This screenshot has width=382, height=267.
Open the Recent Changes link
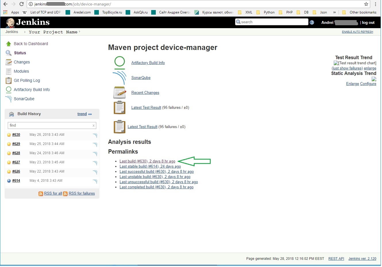(145, 93)
